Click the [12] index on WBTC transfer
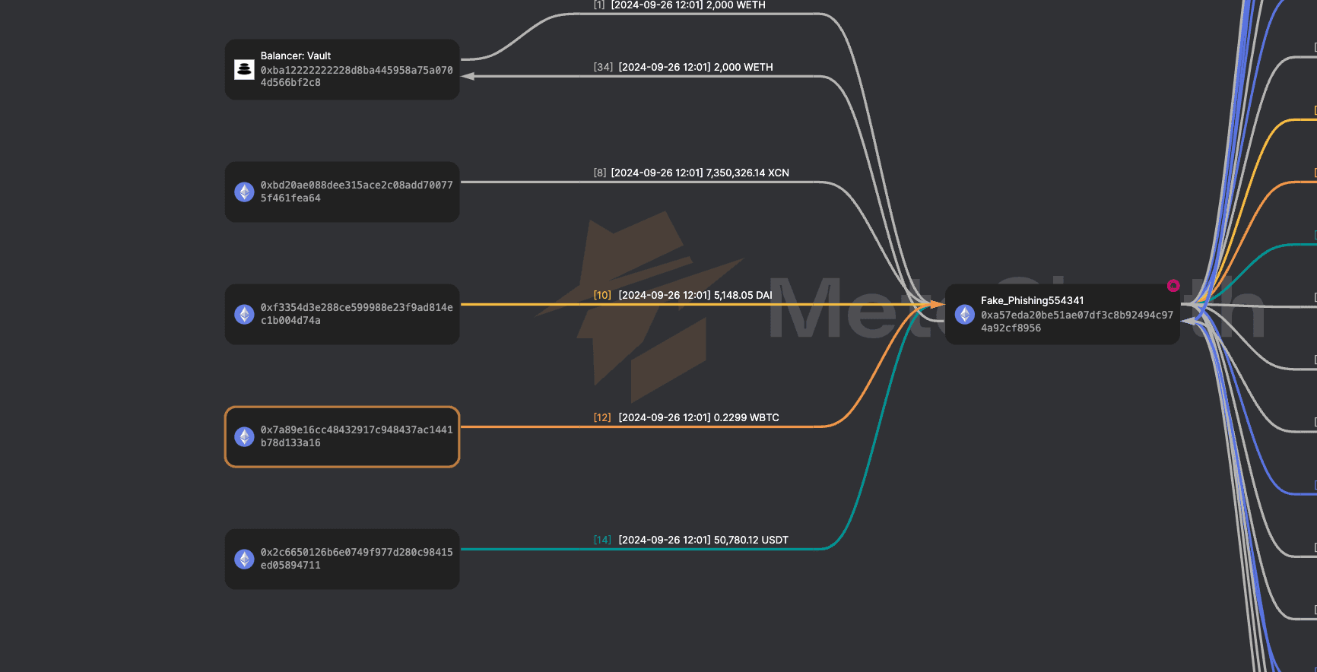Image resolution: width=1317 pixels, height=672 pixels. [x=602, y=417]
